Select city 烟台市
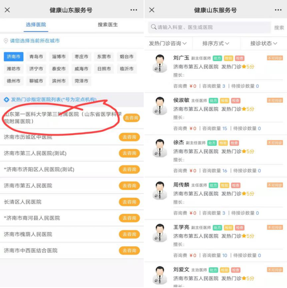 tap(127, 56)
